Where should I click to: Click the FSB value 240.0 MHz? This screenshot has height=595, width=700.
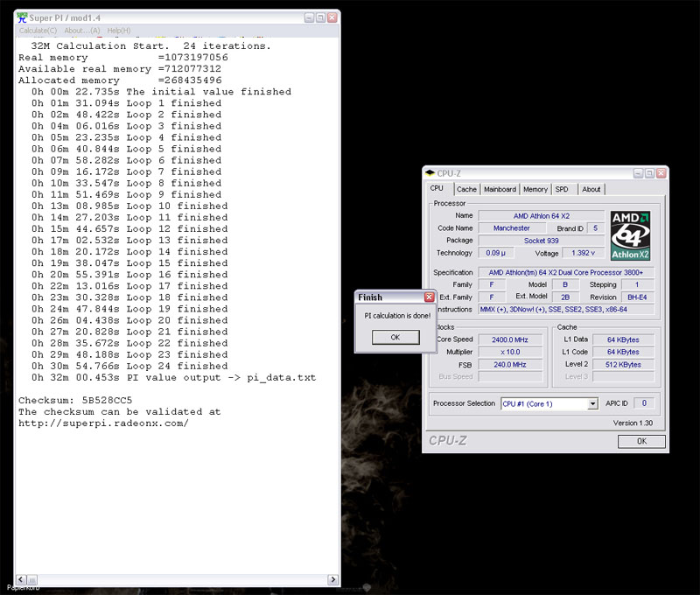pyautogui.click(x=510, y=365)
